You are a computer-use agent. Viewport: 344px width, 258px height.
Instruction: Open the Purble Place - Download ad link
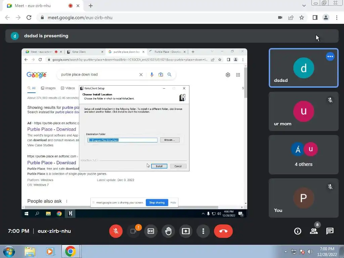52,129
